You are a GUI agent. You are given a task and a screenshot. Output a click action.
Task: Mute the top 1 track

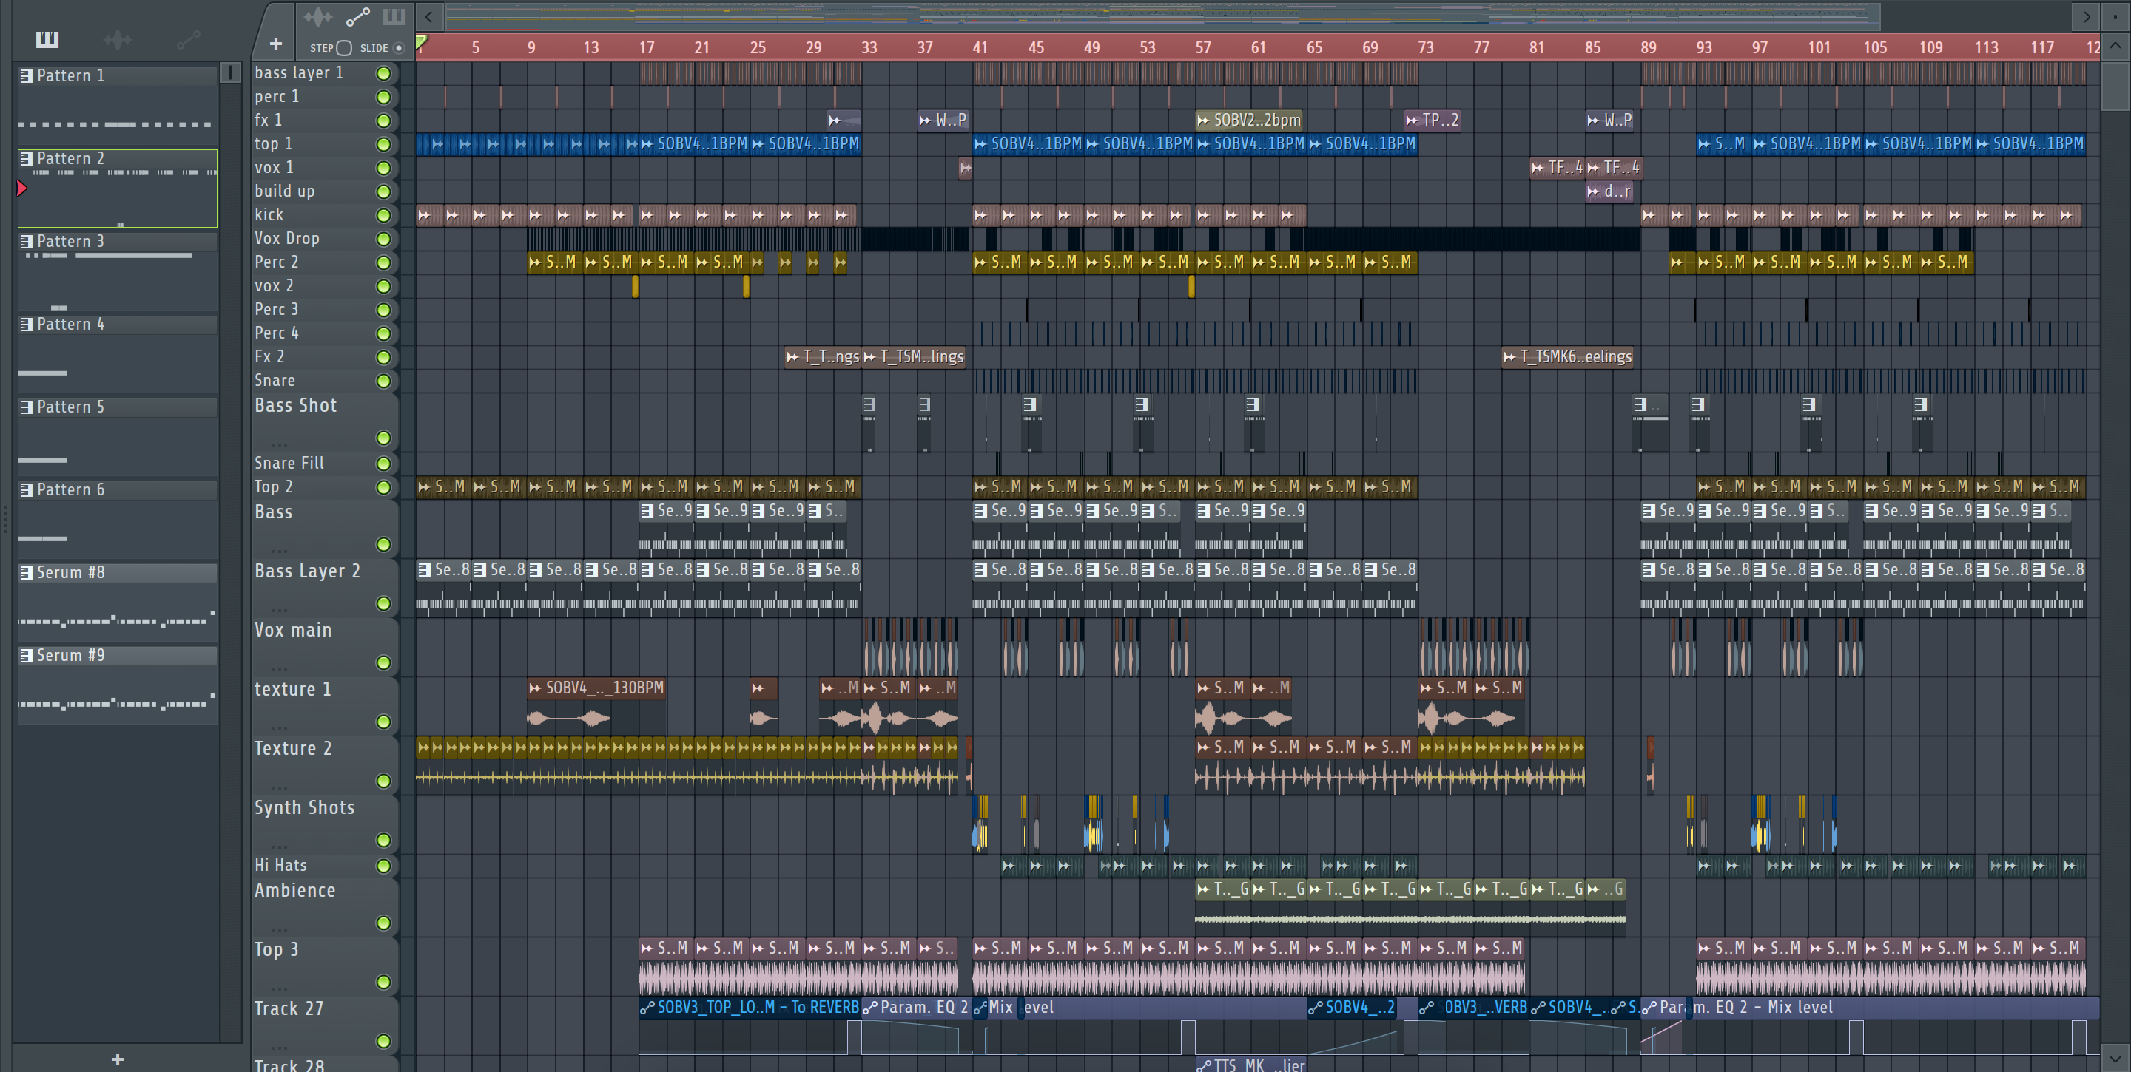click(x=383, y=145)
